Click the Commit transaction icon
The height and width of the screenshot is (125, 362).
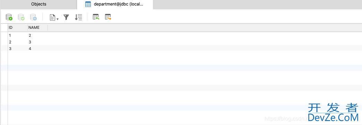tap(21, 17)
